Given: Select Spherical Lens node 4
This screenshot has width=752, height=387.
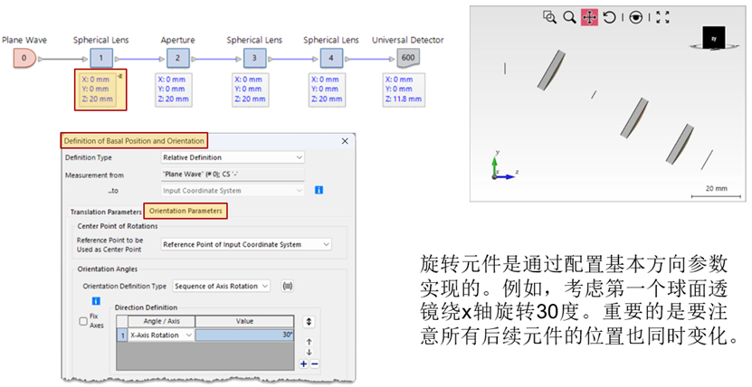Looking at the screenshot, I should (x=331, y=58).
